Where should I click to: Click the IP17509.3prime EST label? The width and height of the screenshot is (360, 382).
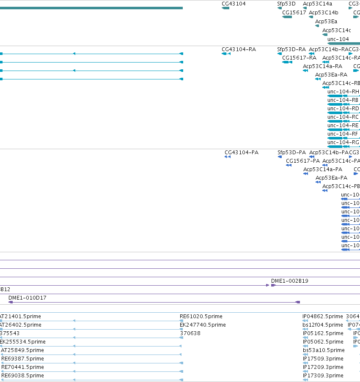tap(323, 359)
